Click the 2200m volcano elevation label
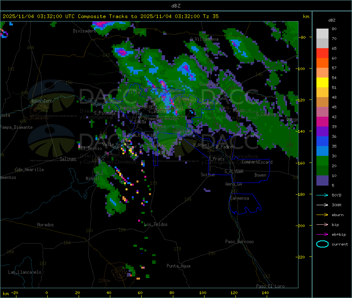Screen dimensions: 352x298 (104, 281)
